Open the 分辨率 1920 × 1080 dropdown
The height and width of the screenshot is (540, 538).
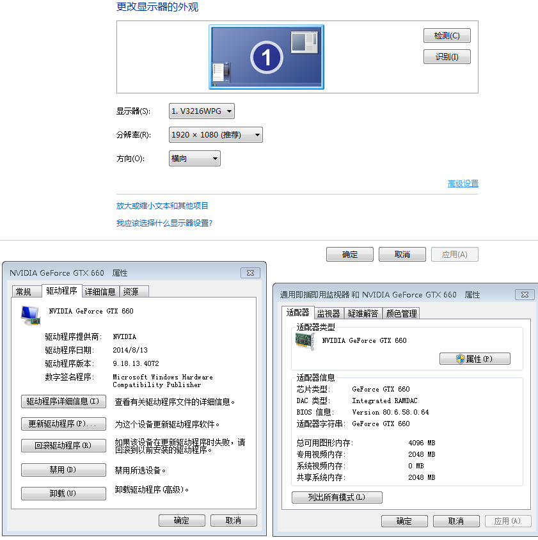[x=216, y=134]
